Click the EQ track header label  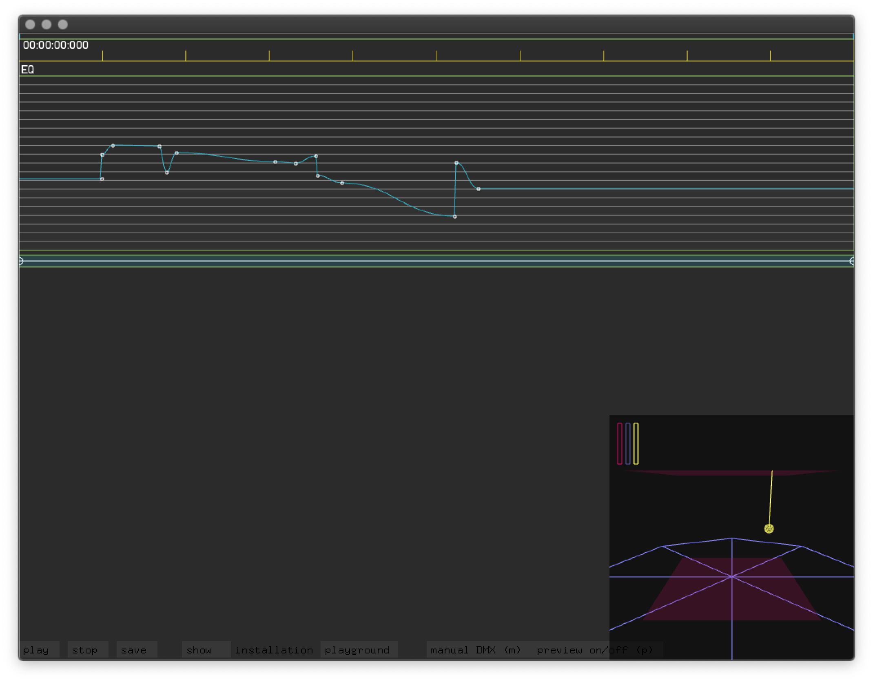(x=27, y=69)
